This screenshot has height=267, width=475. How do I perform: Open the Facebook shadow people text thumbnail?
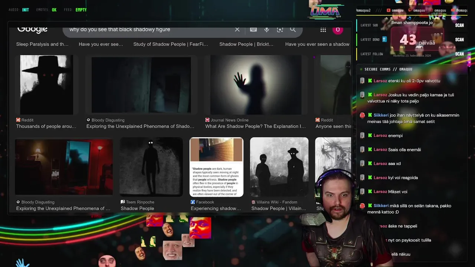click(x=216, y=167)
